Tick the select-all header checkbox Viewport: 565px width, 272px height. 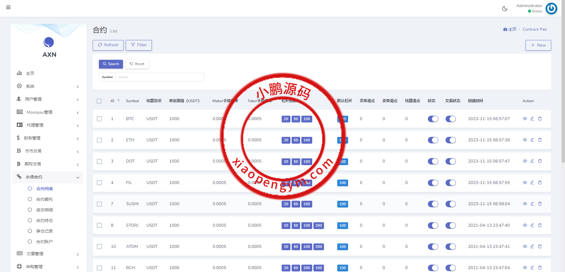(99, 101)
